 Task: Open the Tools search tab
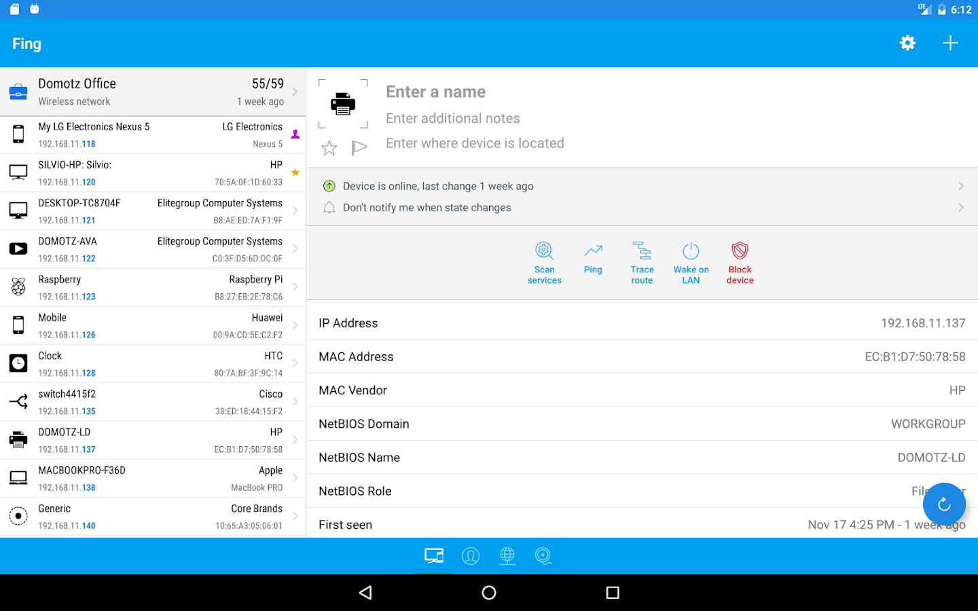[x=543, y=555]
